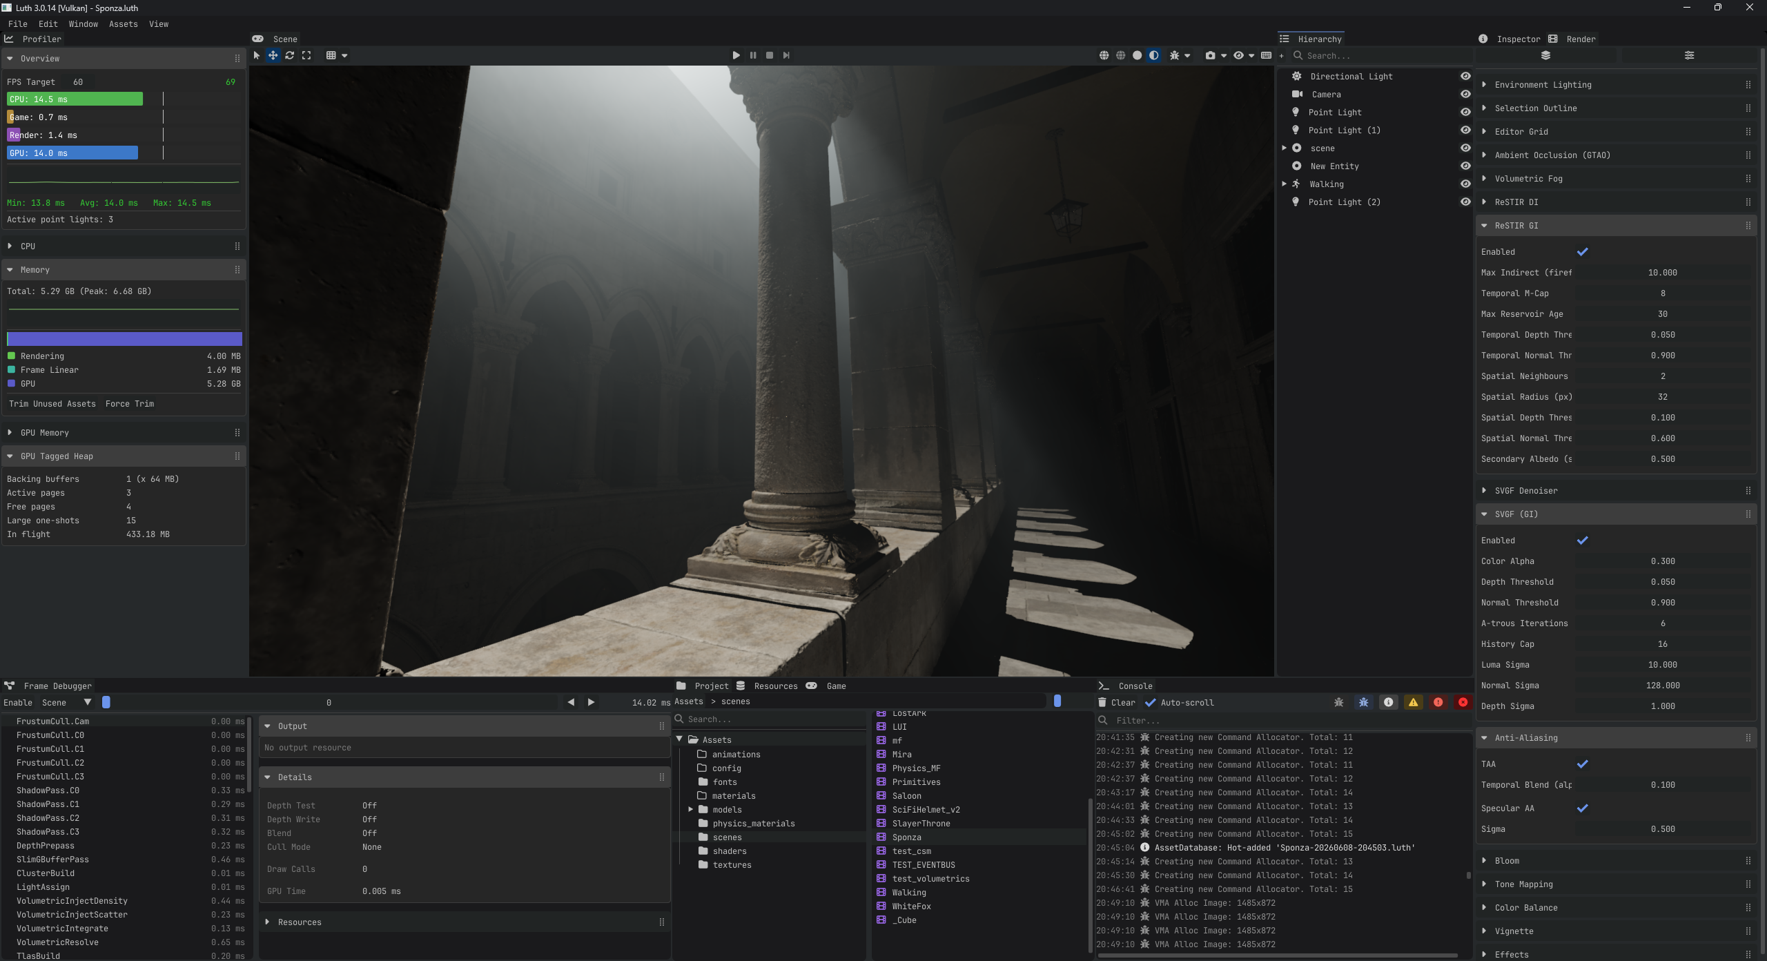Screen dimensions: 1767x961
Task: Toggle visibility of the Camera entity
Action: pos(1465,95)
